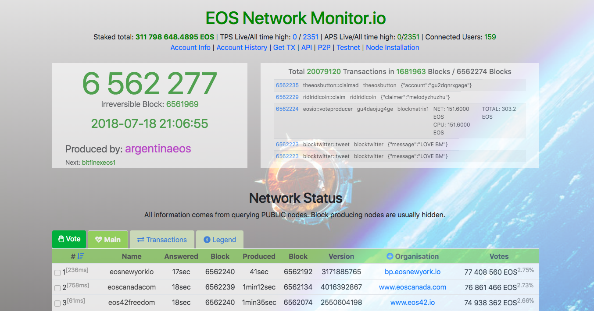Open the Get TX link
Image resolution: width=594 pixels, height=311 pixels.
click(284, 47)
